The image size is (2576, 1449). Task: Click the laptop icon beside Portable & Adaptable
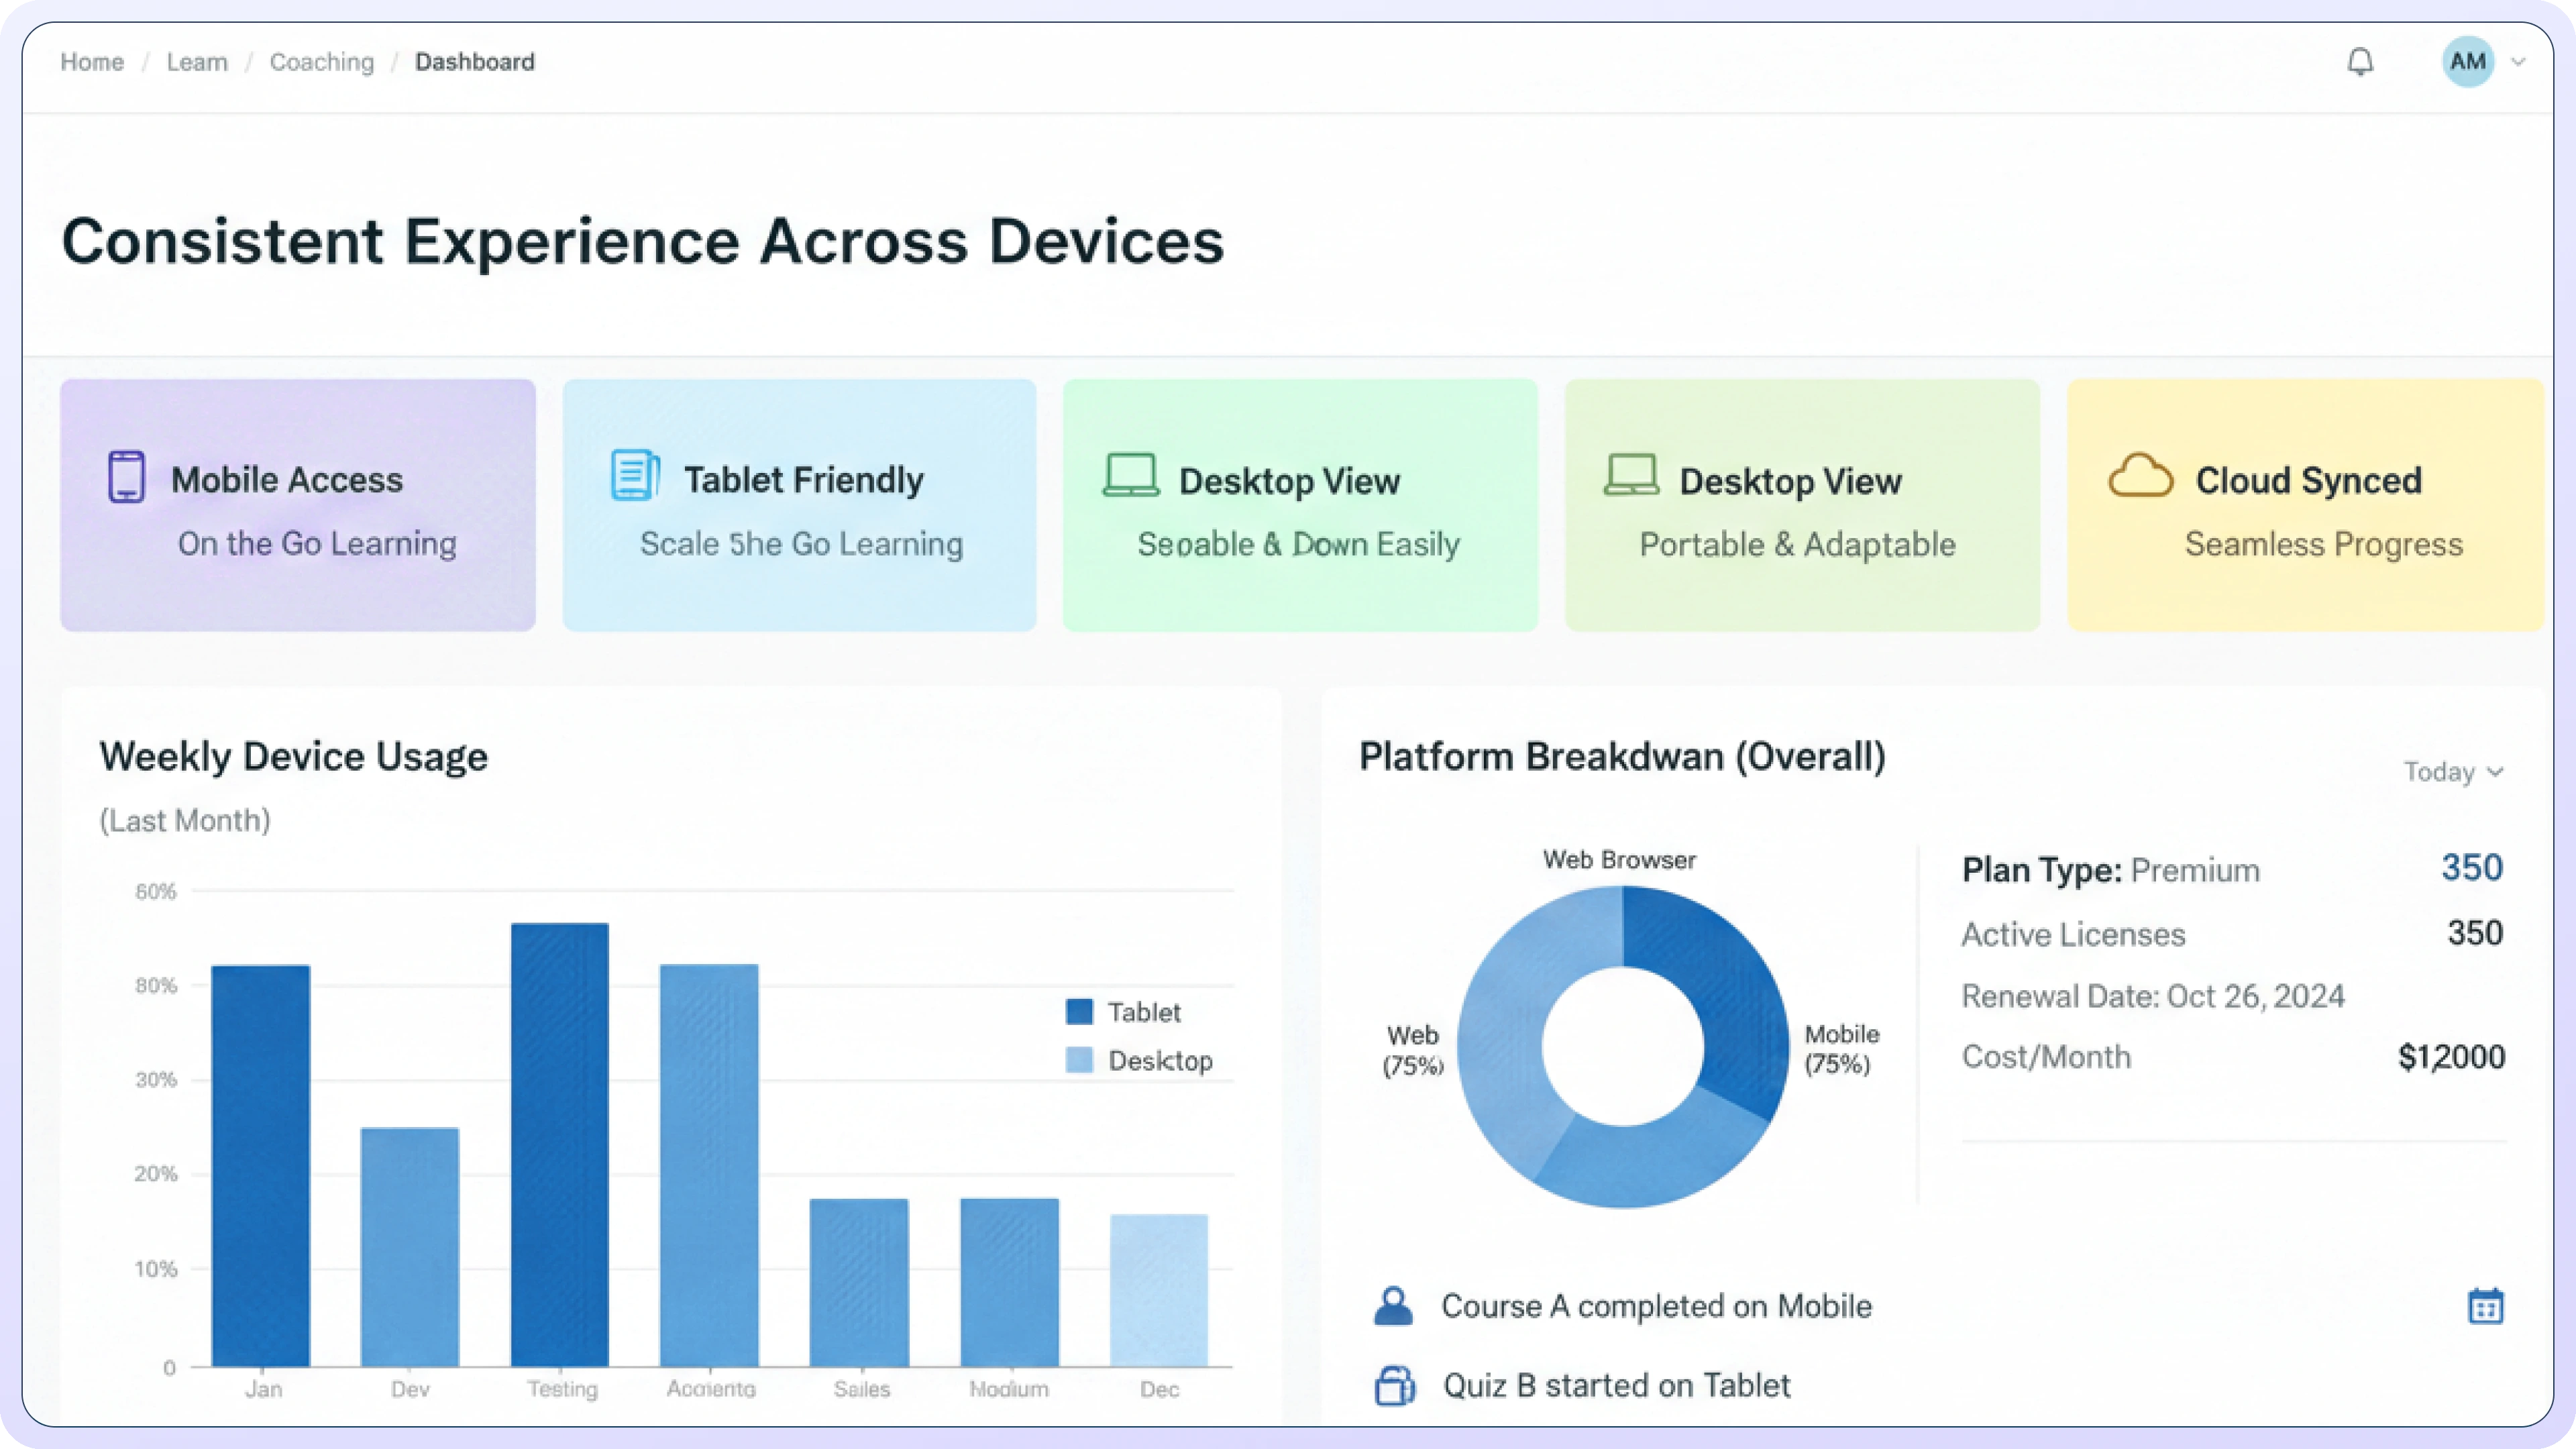point(1631,475)
